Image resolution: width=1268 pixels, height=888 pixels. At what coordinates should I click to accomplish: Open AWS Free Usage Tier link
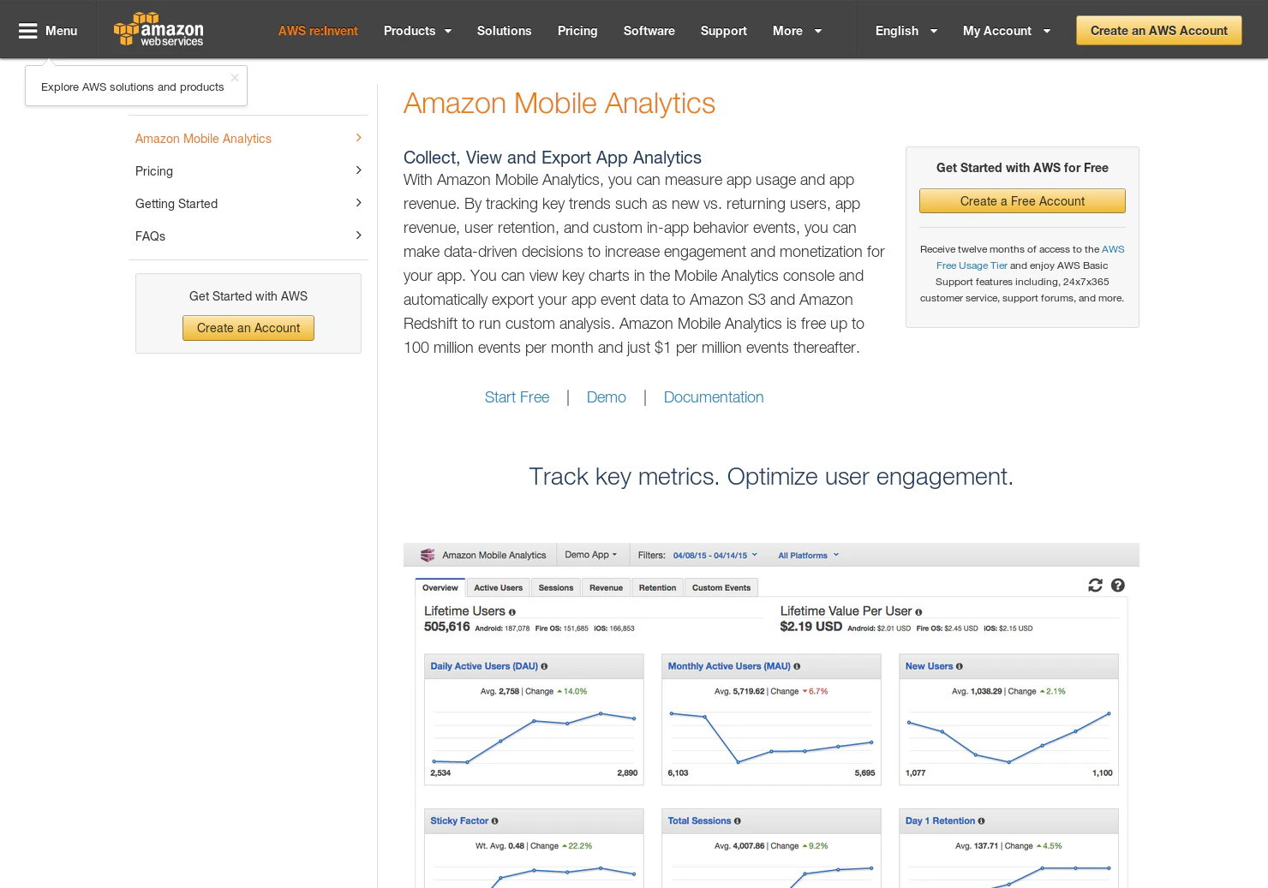click(x=972, y=265)
